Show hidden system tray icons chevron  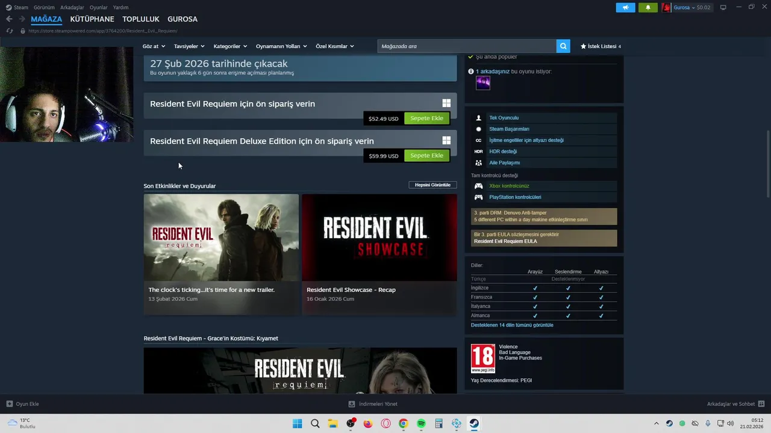657,423
